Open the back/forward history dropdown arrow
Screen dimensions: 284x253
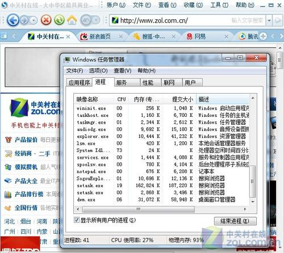pos(34,20)
